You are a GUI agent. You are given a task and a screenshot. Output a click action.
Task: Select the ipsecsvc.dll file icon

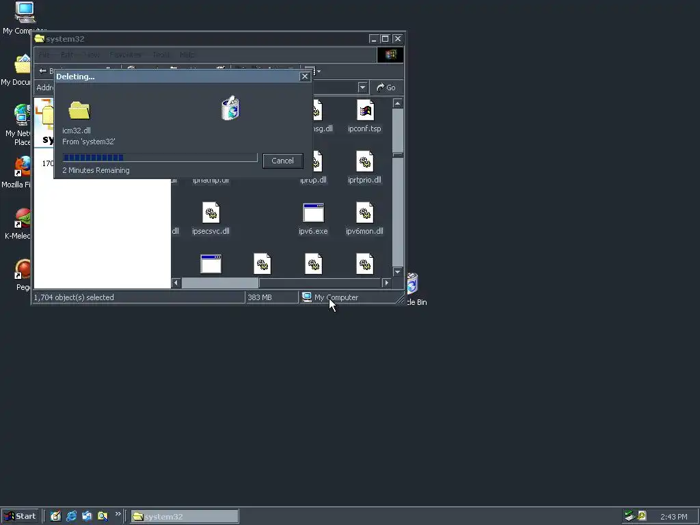pyautogui.click(x=211, y=213)
